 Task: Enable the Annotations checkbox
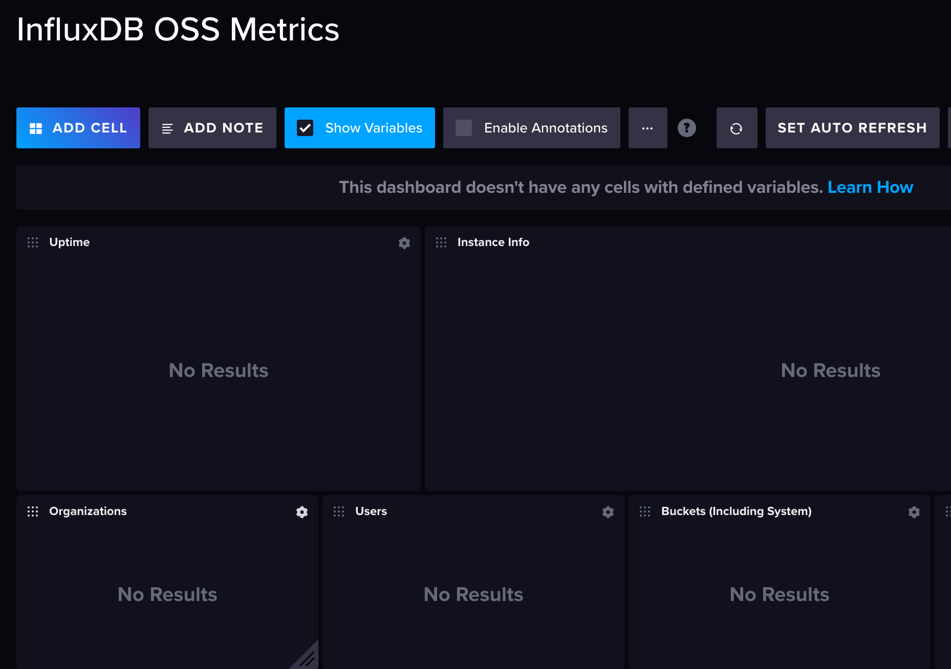point(464,128)
